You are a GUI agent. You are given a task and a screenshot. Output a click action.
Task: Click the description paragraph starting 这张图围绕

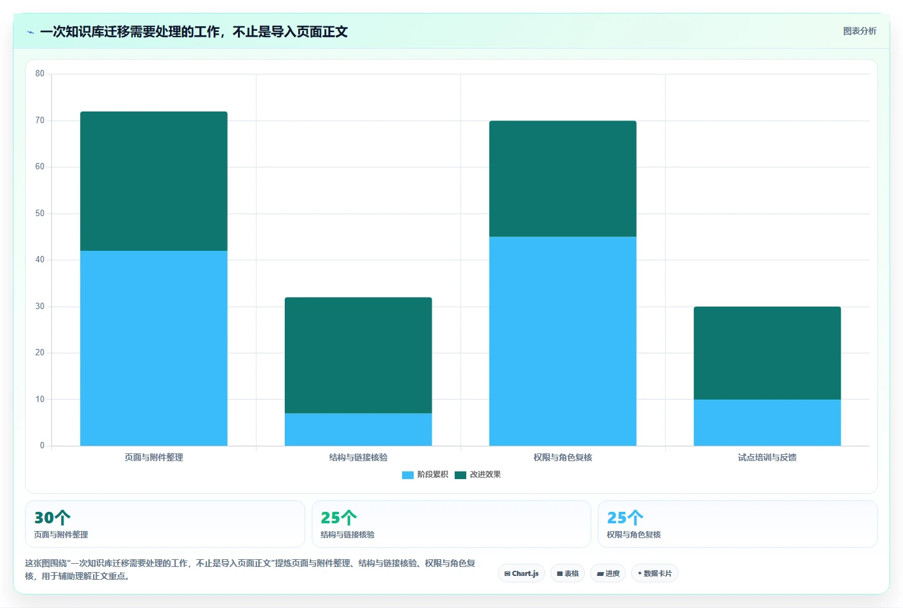coord(250,570)
